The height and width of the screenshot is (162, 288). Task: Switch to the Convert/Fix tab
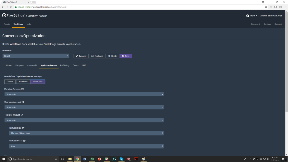pyautogui.click(x=32, y=65)
